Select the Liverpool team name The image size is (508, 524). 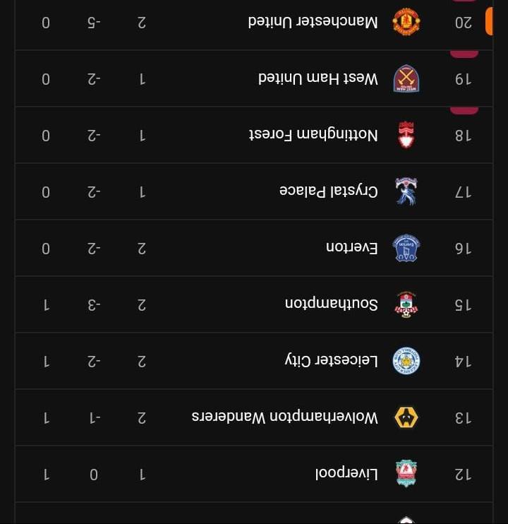[x=346, y=474]
